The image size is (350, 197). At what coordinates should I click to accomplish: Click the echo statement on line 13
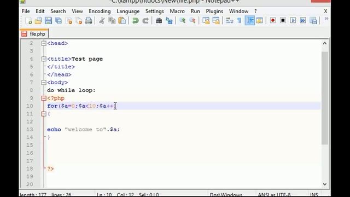click(x=83, y=130)
